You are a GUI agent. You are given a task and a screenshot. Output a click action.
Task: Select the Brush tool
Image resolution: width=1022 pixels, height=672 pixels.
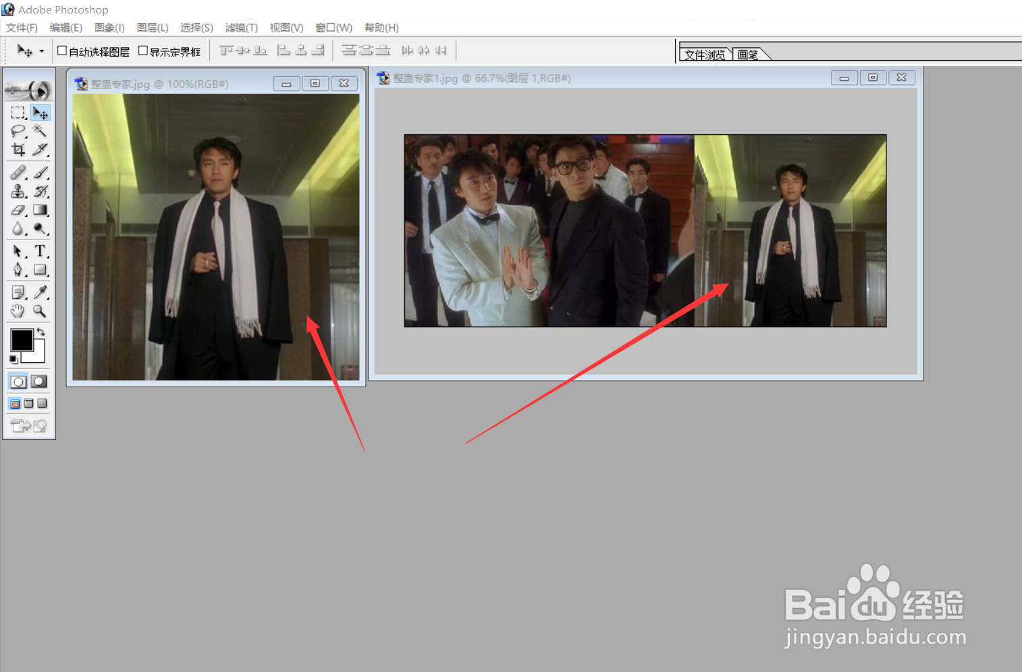click(40, 173)
